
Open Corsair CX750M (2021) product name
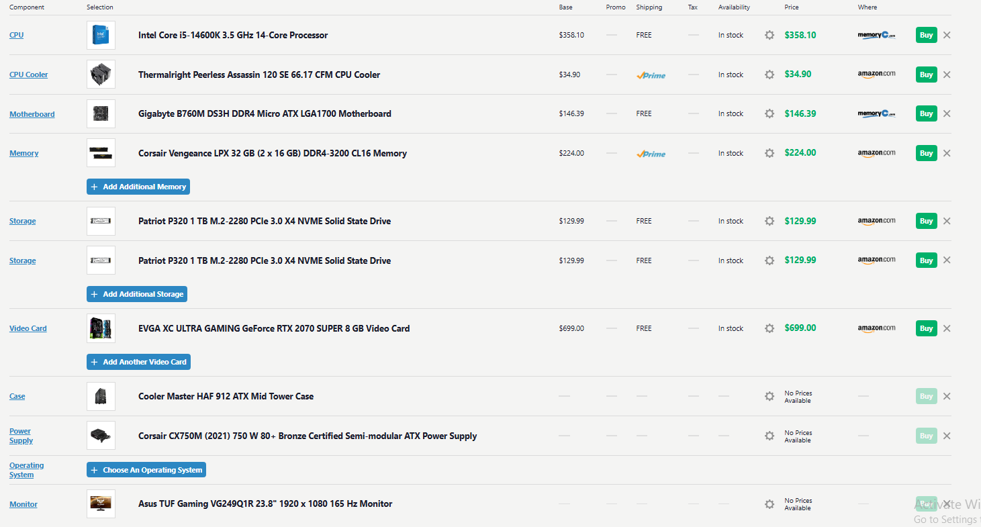308,436
